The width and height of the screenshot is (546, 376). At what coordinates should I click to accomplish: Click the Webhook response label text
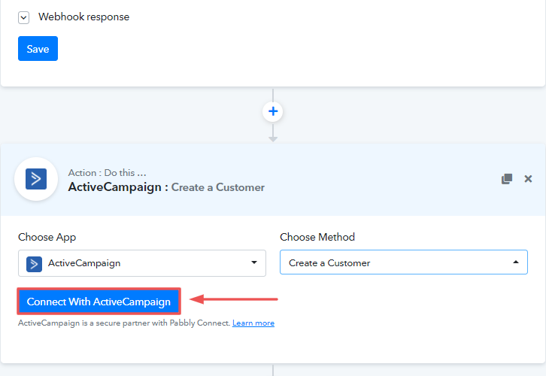pyautogui.click(x=83, y=17)
